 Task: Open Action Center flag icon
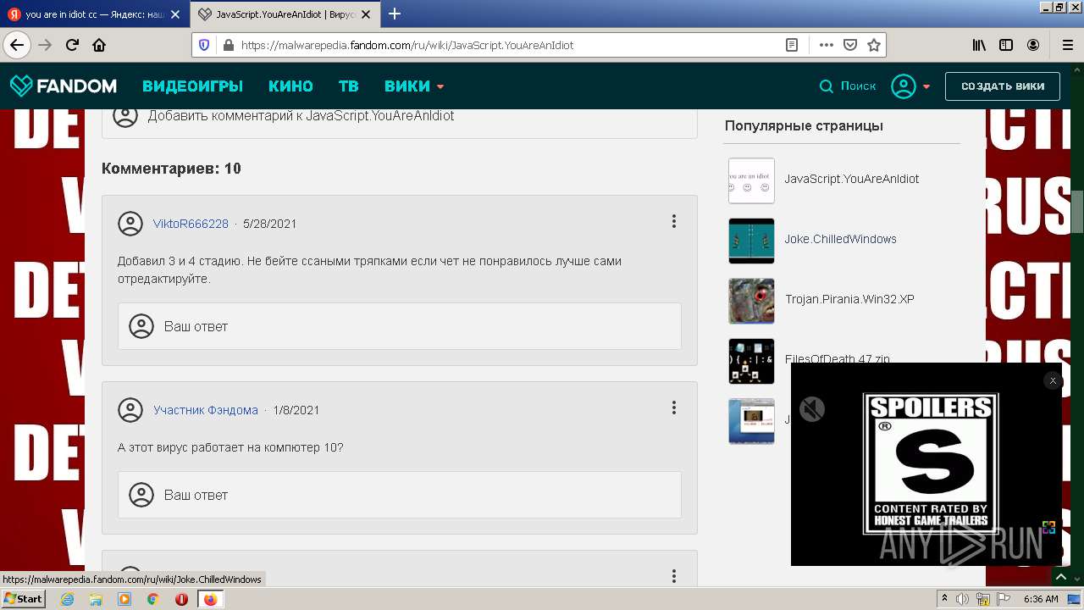pyautogui.click(x=1004, y=599)
